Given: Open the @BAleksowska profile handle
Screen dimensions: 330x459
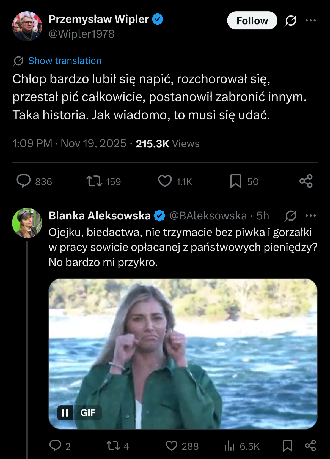Looking at the screenshot, I should coord(208,216).
